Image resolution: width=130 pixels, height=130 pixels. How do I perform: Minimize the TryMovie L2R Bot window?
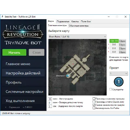coord(109,17)
